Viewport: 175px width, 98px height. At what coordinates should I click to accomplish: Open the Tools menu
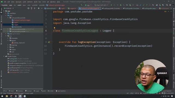click(x=44, y=2)
